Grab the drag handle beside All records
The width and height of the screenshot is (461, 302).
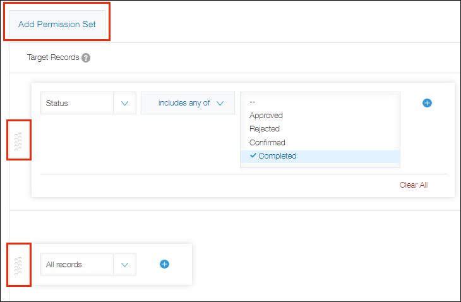tap(18, 264)
